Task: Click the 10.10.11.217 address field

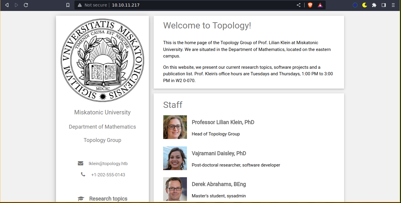Action: click(126, 5)
